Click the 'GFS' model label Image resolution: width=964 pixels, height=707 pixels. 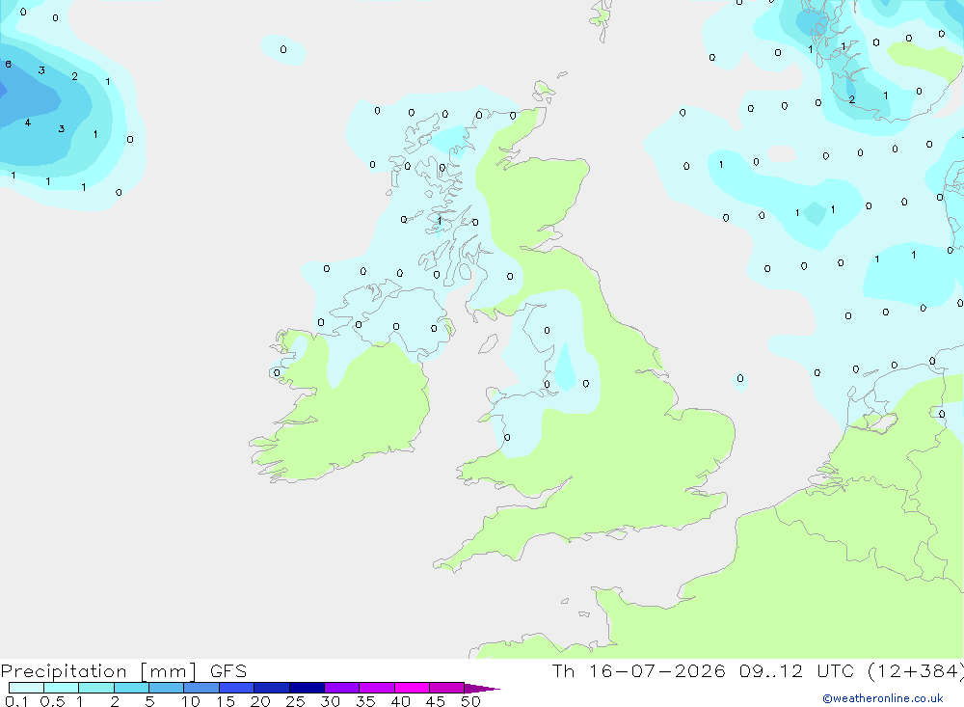228,670
